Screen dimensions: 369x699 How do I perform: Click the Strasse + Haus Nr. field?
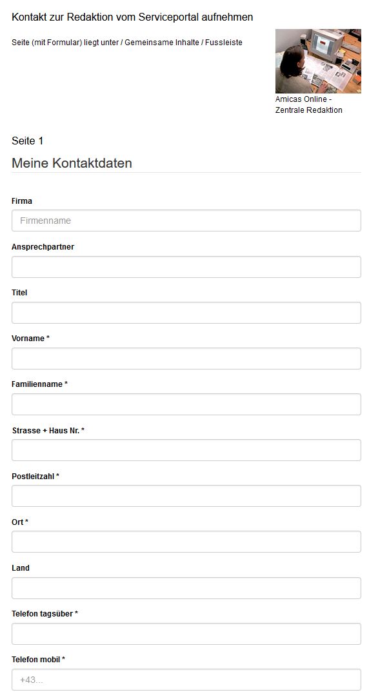pyautogui.click(x=186, y=450)
